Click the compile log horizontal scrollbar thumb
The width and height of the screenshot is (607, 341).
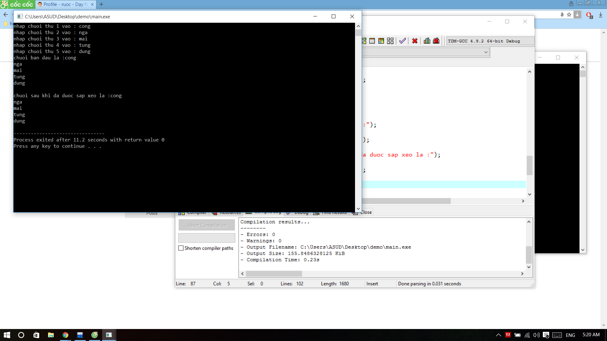tap(274, 274)
